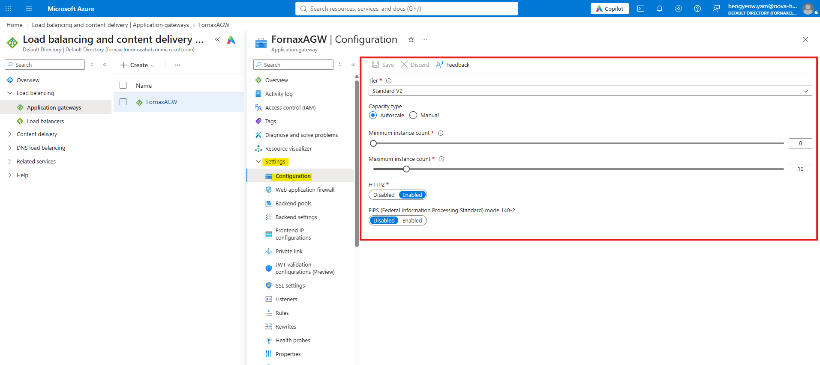
Task: Tick the select-all checkbox next to Name
Action: coord(123,85)
